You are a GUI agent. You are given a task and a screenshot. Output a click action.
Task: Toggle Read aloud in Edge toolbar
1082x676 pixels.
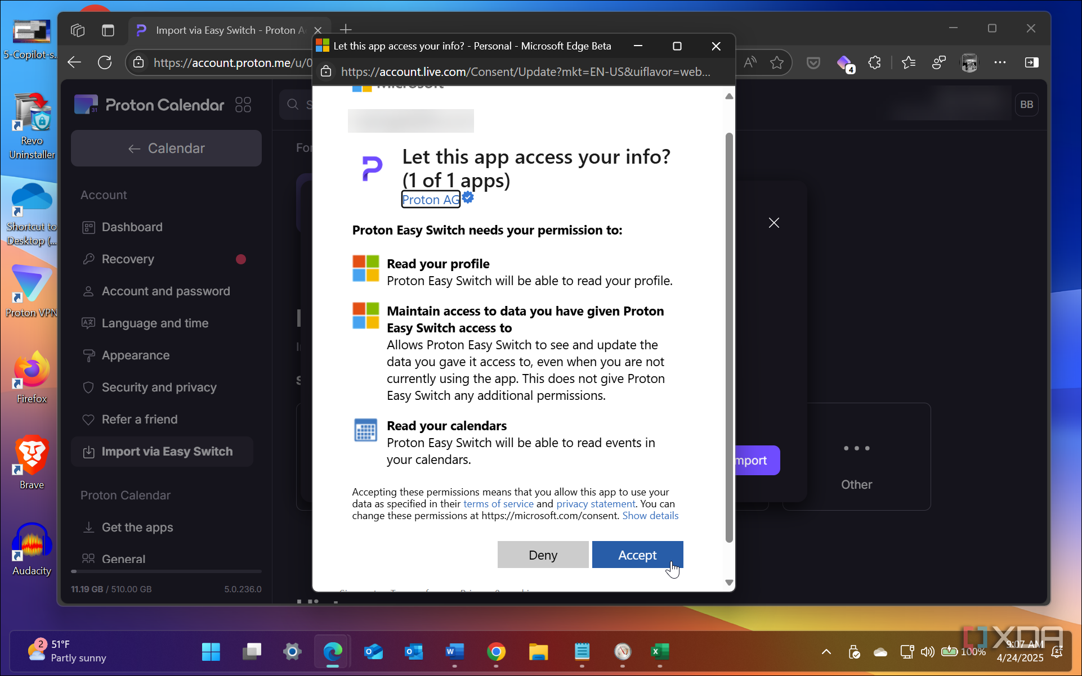coord(750,62)
